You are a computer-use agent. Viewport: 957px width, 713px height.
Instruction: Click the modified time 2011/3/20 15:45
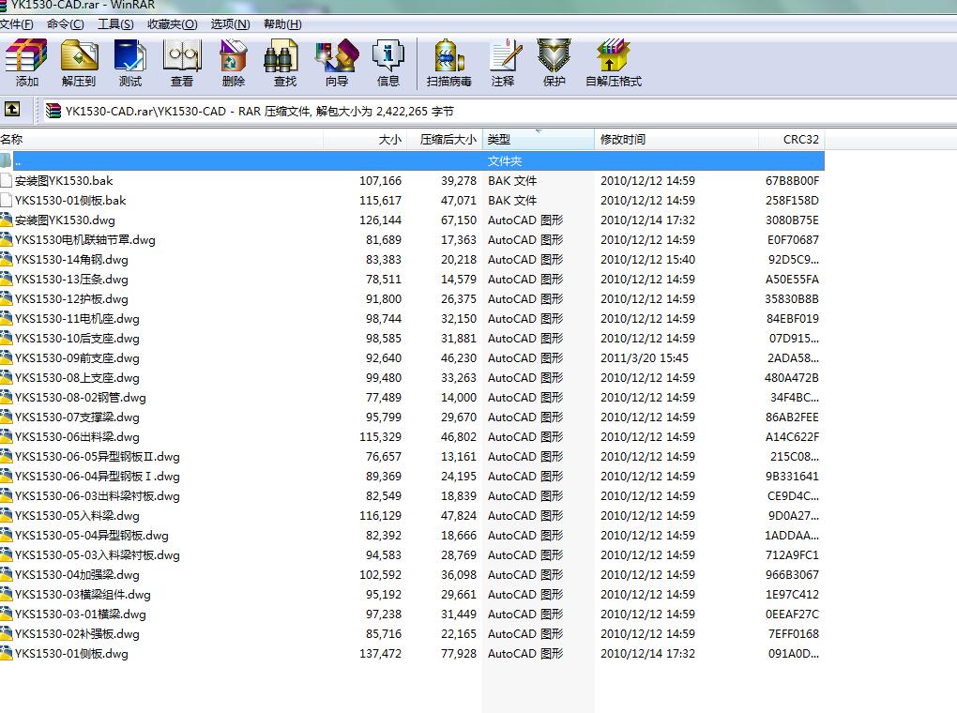click(x=644, y=357)
